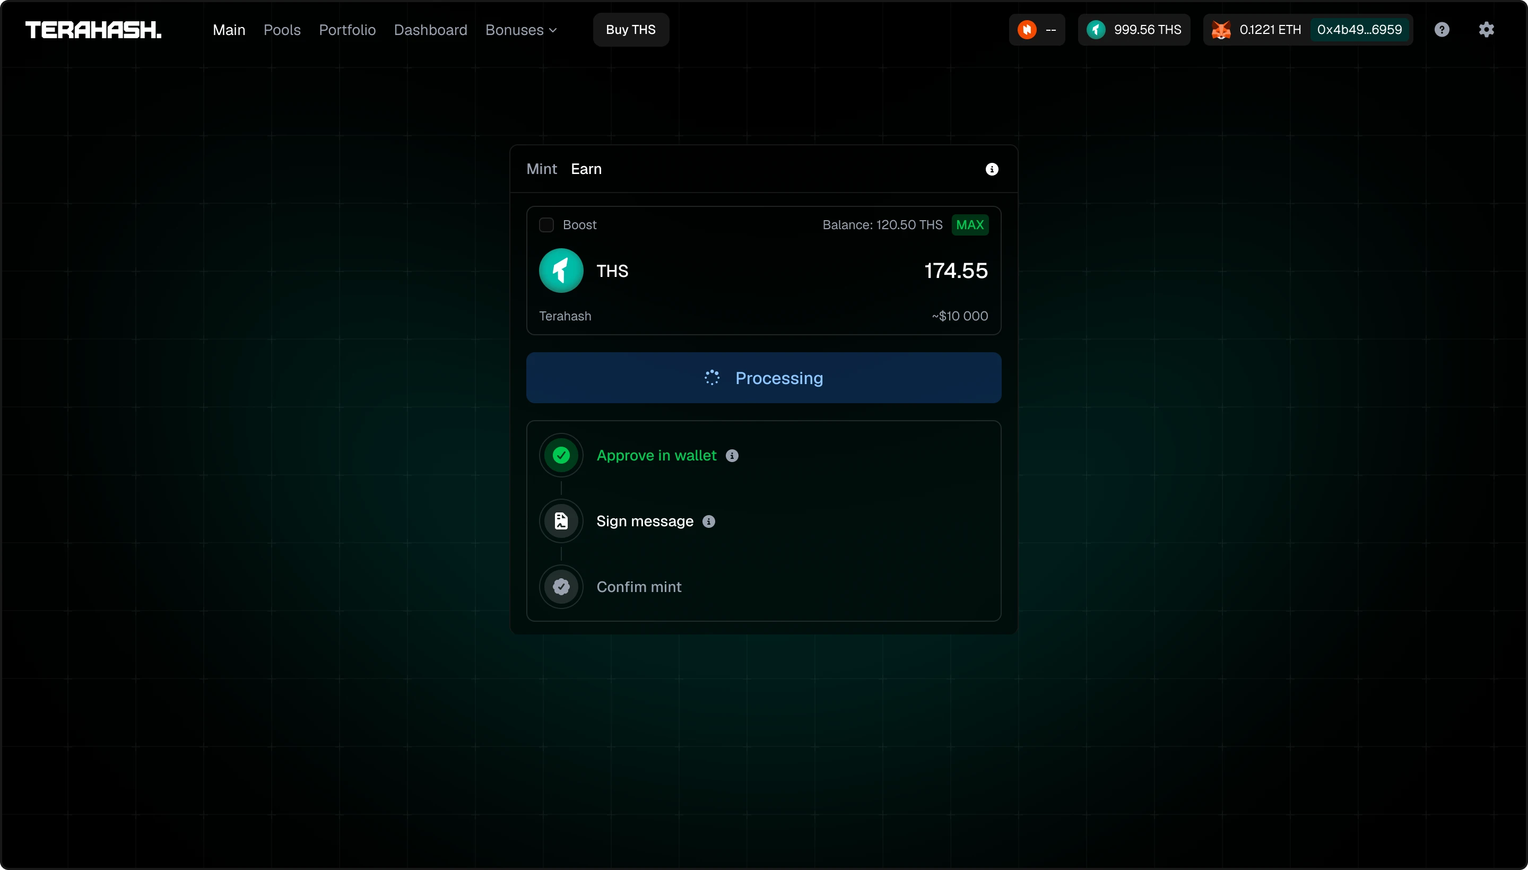This screenshot has height=870, width=1528.
Task: Click the info icon next to Sign message
Action: pos(709,521)
